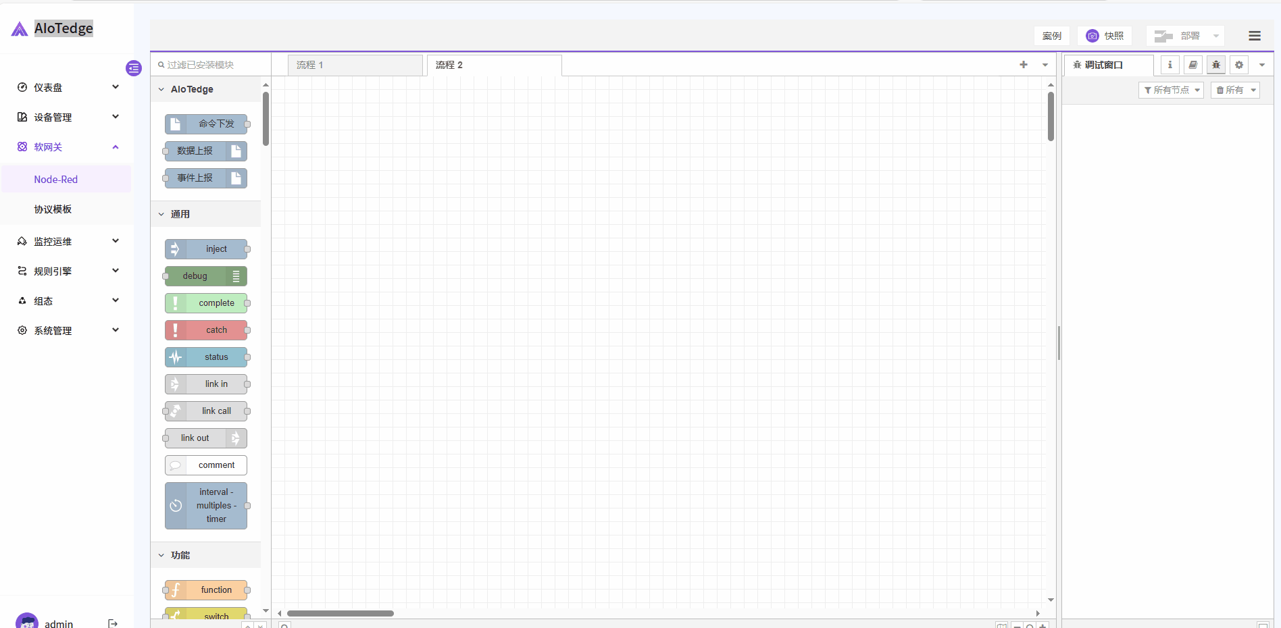Image resolution: width=1281 pixels, height=628 pixels.
Task: Open the deploy options dropdown arrow
Action: click(1215, 36)
